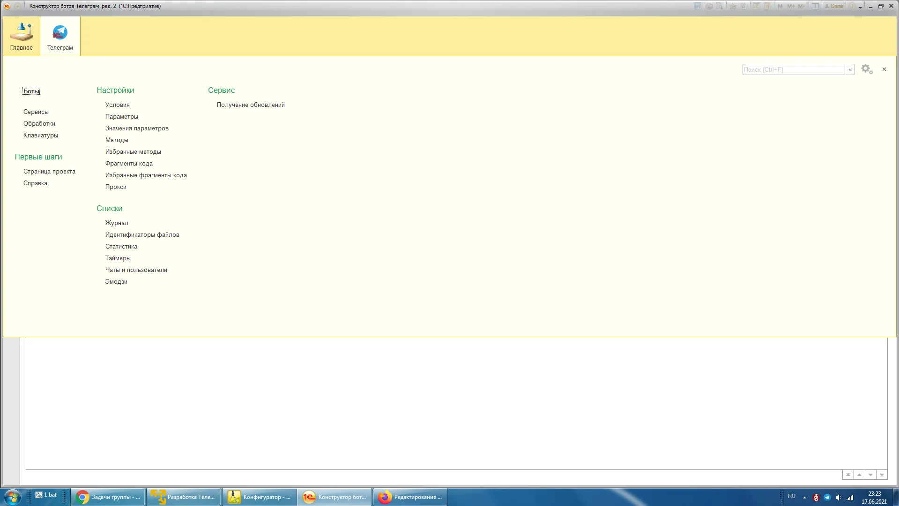Select the Телеграм section tab
This screenshot has height=506, width=899.
(60, 37)
